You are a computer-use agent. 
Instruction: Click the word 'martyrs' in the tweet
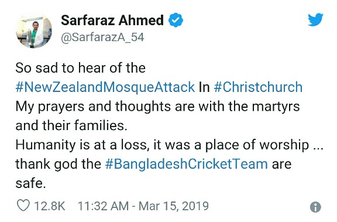[x=276, y=107]
